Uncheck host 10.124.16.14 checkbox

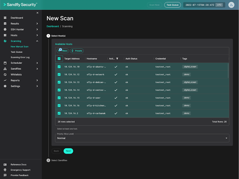[59, 90]
